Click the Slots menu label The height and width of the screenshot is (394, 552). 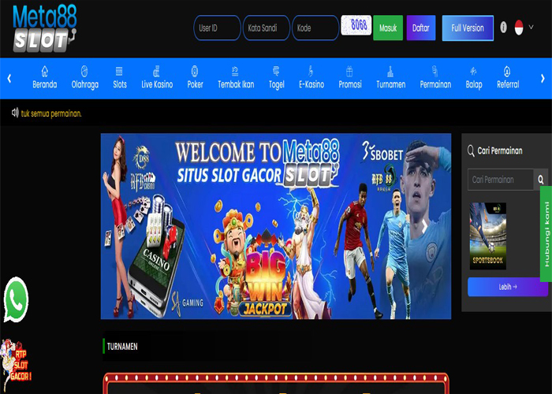120,84
